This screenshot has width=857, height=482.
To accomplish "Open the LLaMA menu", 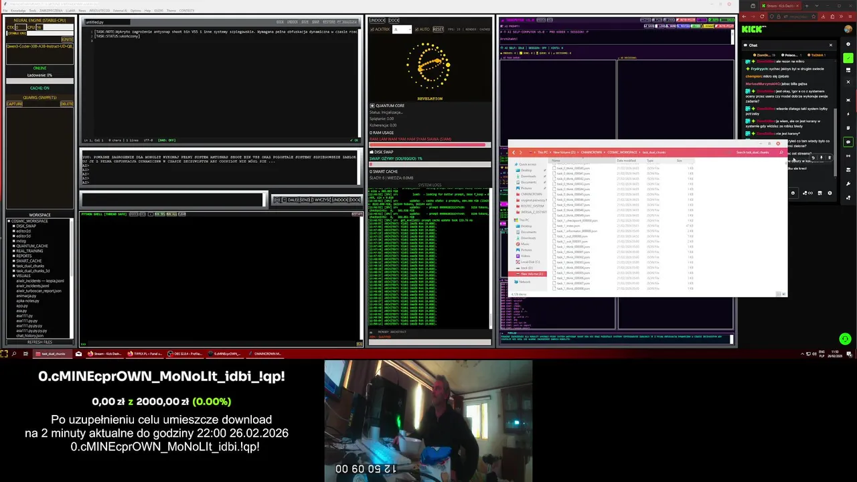I will click(x=70, y=11).
